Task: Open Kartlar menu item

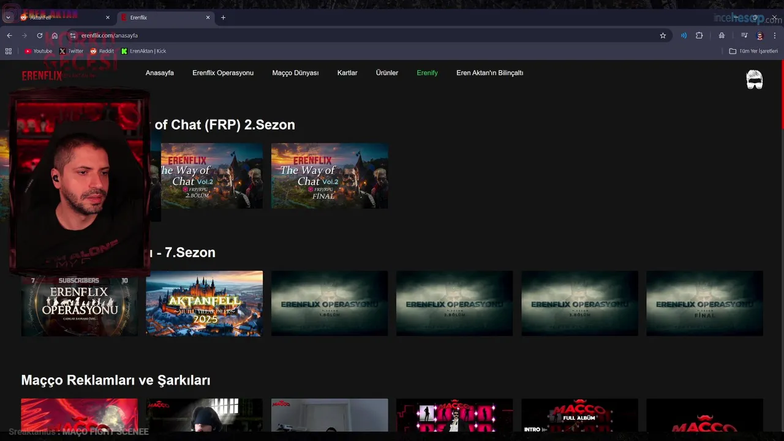Action: 347,73
